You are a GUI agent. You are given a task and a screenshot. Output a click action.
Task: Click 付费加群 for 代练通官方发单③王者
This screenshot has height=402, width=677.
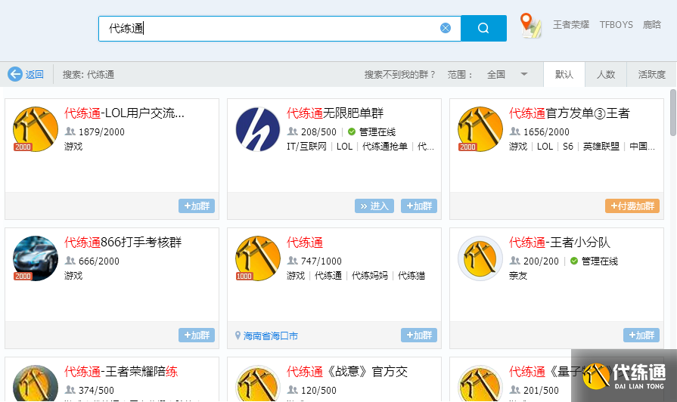pyautogui.click(x=632, y=206)
